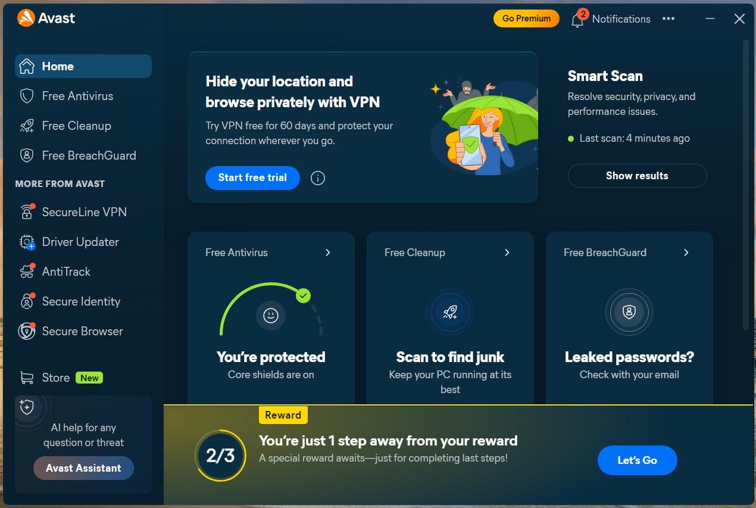
Task: Click the Go Premium button
Action: pyautogui.click(x=526, y=18)
